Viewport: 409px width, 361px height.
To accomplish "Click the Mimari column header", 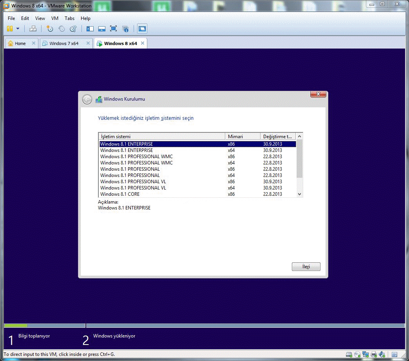I will (x=243, y=137).
